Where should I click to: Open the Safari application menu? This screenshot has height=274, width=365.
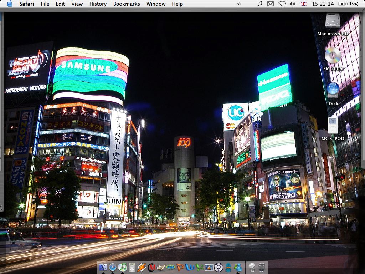(x=26, y=4)
